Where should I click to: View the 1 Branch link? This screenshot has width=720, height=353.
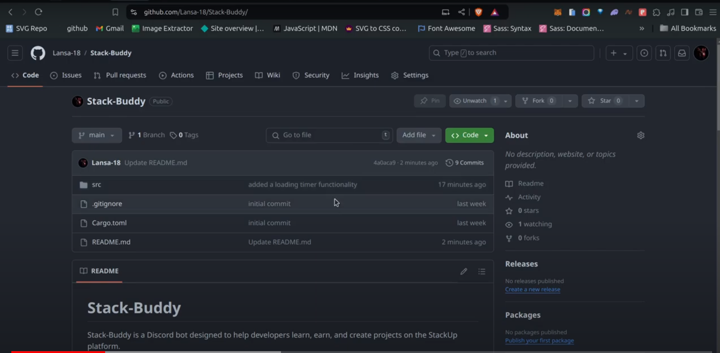click(x=147, y=135)
